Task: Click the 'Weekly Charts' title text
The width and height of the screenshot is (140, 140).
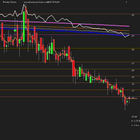Action: coord(10,2)
